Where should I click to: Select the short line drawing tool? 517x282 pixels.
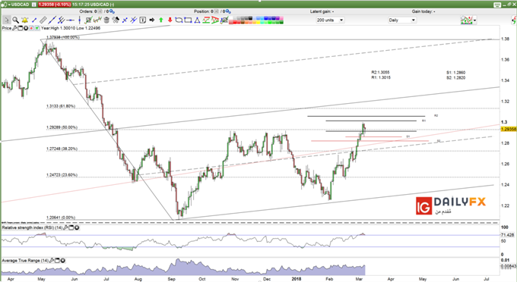34,20
